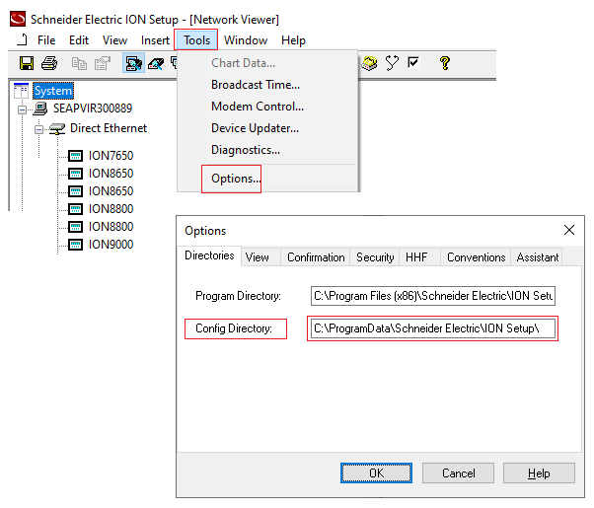Click the greyed-out Copy toolbar icon
The height and width of the screenshot is (508, 594).
tap(79, 63)
